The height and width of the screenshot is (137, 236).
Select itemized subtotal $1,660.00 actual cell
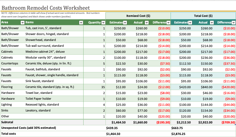pyautogui.click(x=138, y=122)
